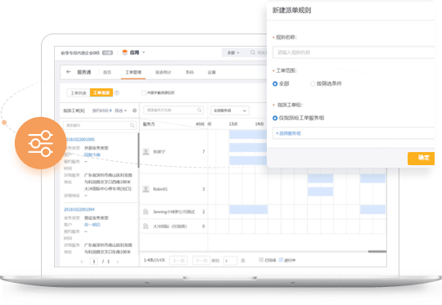Focus the service-provider name search field
The image size is (442, 305).
click(174, 110)
